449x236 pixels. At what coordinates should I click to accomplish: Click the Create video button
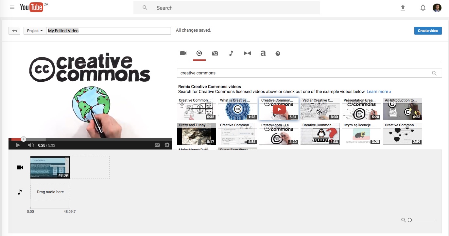(x=428, y=31)
